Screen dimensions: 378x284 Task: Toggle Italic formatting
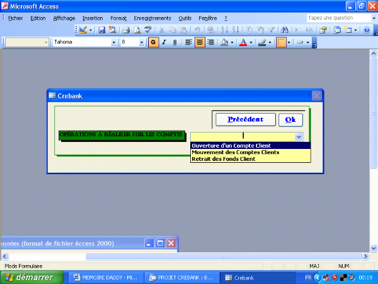[164, 42]
